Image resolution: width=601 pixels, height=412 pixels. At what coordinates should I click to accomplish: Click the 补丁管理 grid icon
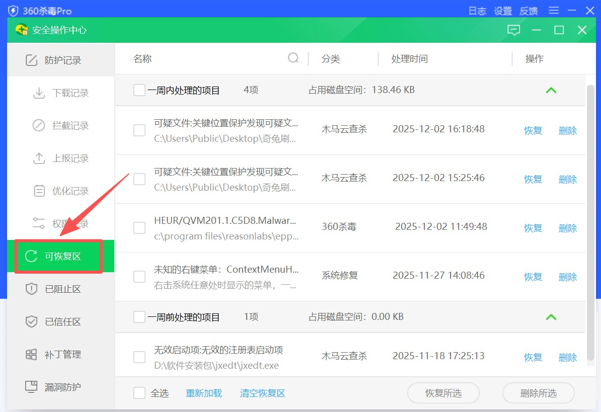[31, 355]
